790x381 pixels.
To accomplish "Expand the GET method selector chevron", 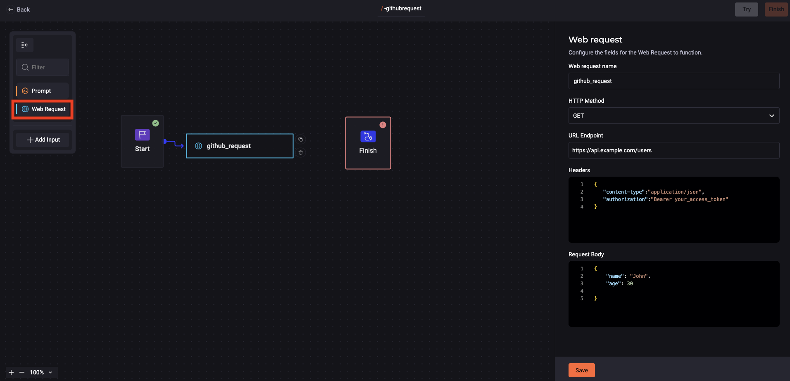I will [x=771, y=116].
